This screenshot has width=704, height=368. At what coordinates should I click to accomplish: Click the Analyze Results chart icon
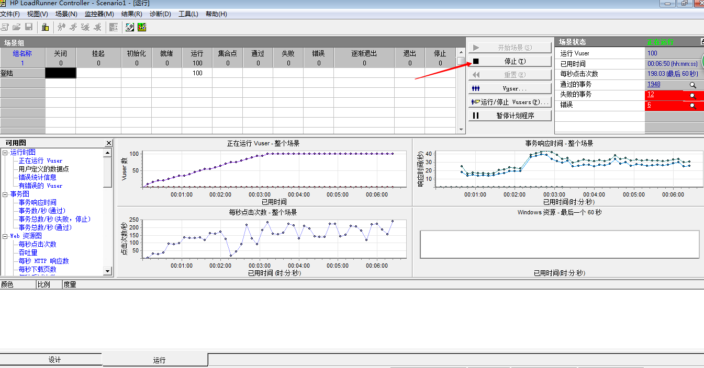tap(142, 27)
